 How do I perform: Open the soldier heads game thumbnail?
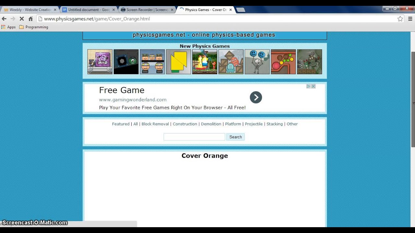coord(152,62)
